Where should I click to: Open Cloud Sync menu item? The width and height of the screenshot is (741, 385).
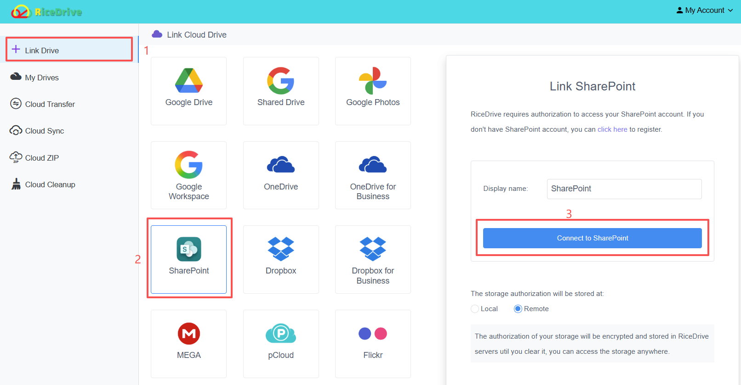pos(69,131)
